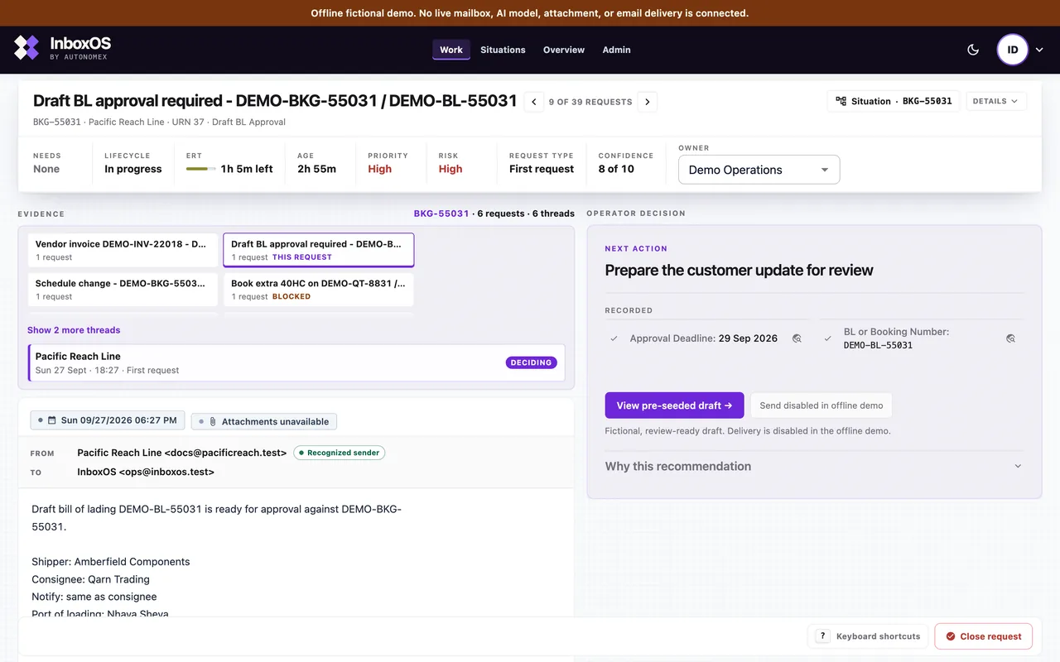Click the DECIDING status badge
This screenshot has height=662, width=1060.
click(531, 362)
